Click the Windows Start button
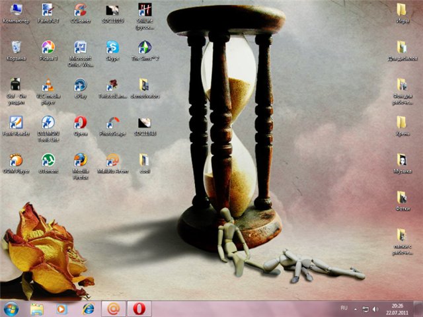Screen dimensions: 423x317 click(11, 308)
